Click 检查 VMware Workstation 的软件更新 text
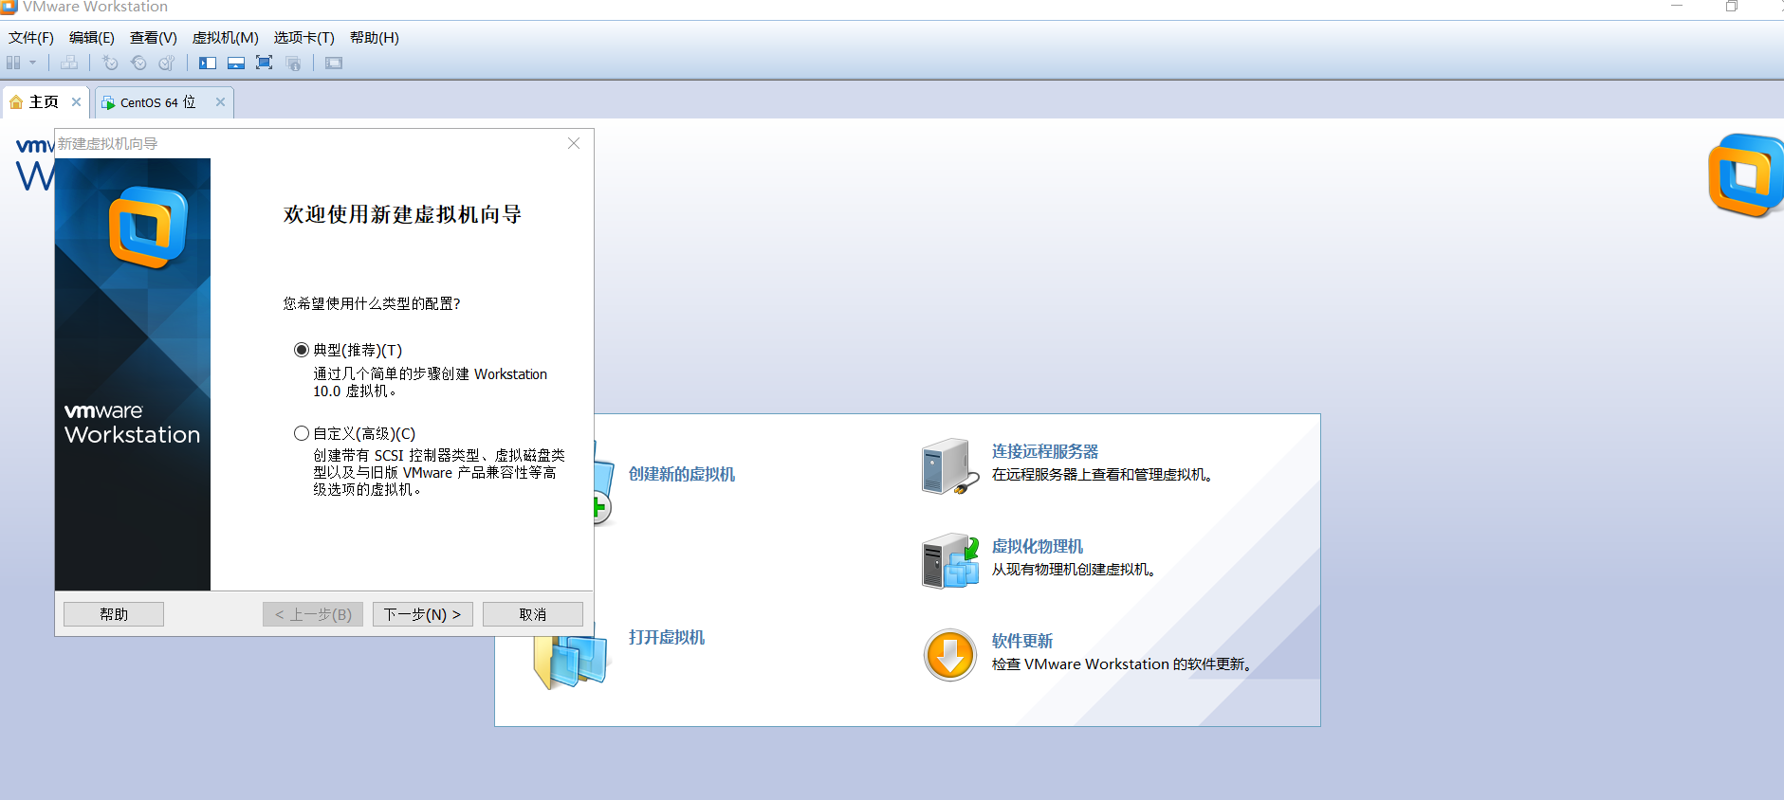1784x800 pixels. coord(1122,664)
